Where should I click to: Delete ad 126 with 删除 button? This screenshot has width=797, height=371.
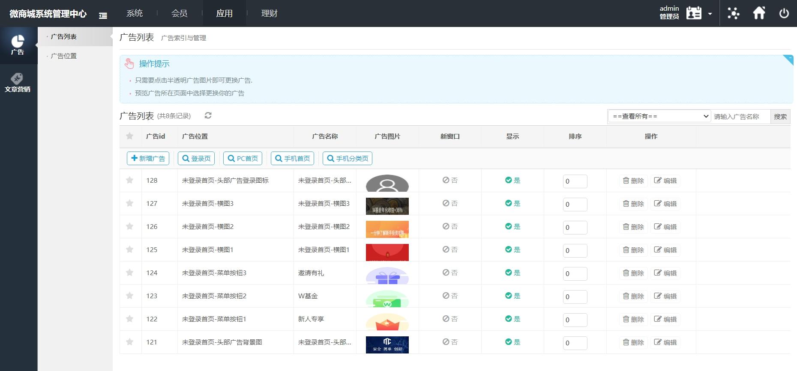coord(633,227)
